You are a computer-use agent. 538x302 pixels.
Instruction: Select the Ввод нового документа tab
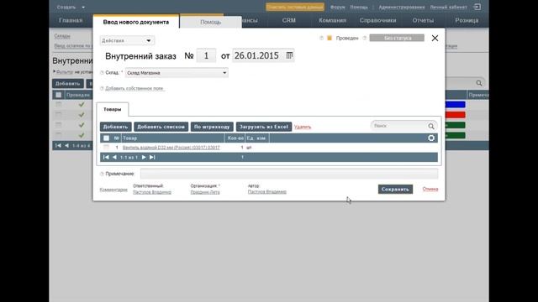pyautogui.click(x=136, y=22)
